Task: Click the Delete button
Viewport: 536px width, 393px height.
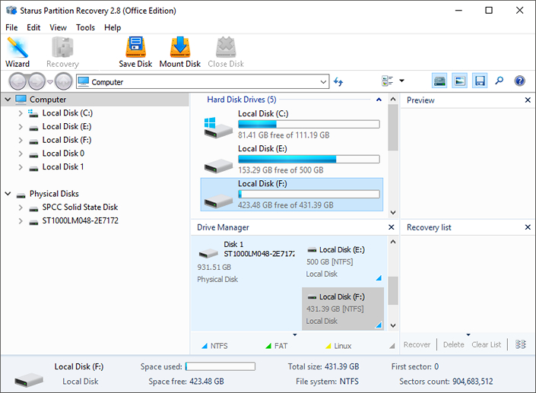Action: pyautogui.click(x=454, y=344)
